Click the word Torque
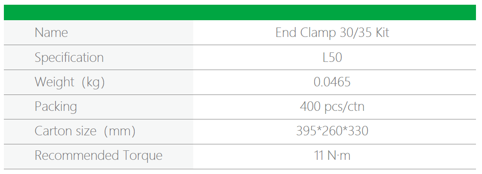The image size is (482, 174). (x=141, y=156)
